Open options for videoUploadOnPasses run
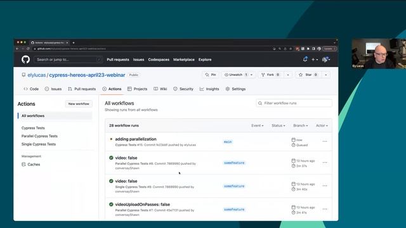The width and height of the screenshot is (406, 228). click(x=325, y=209)
